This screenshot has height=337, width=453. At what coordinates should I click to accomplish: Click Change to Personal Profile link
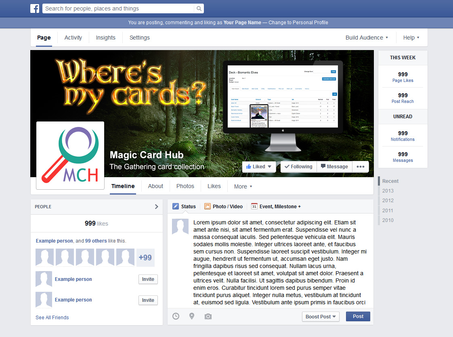coord(298,23)
